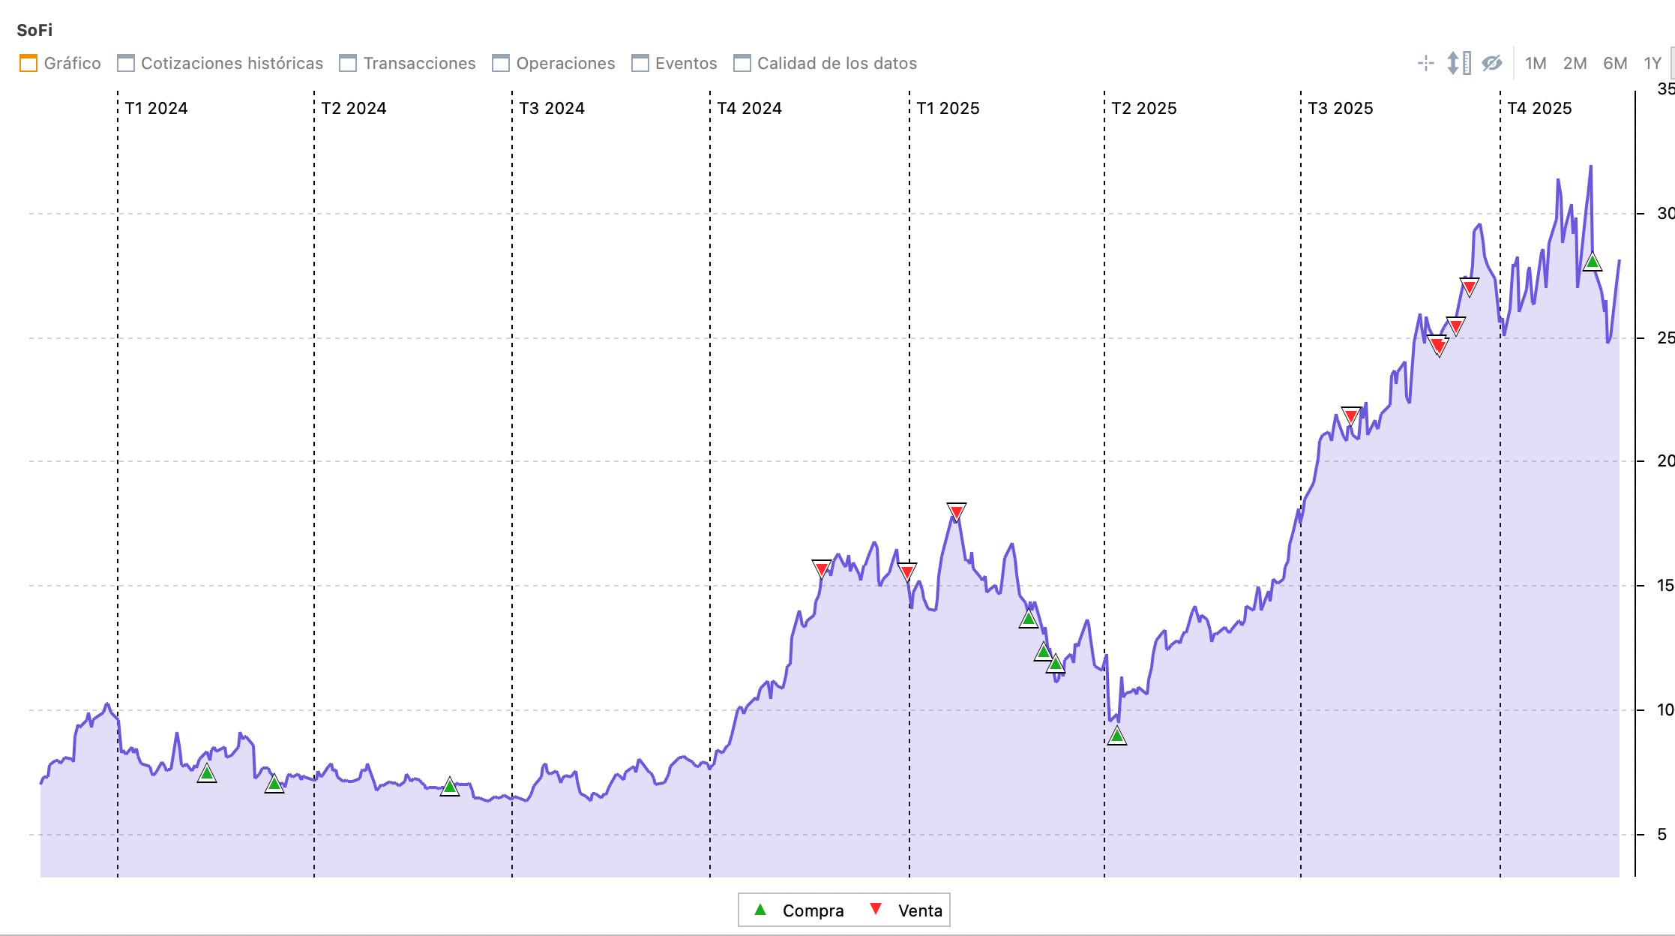Open Calidad de los datos tab

[x=836, y=63]
